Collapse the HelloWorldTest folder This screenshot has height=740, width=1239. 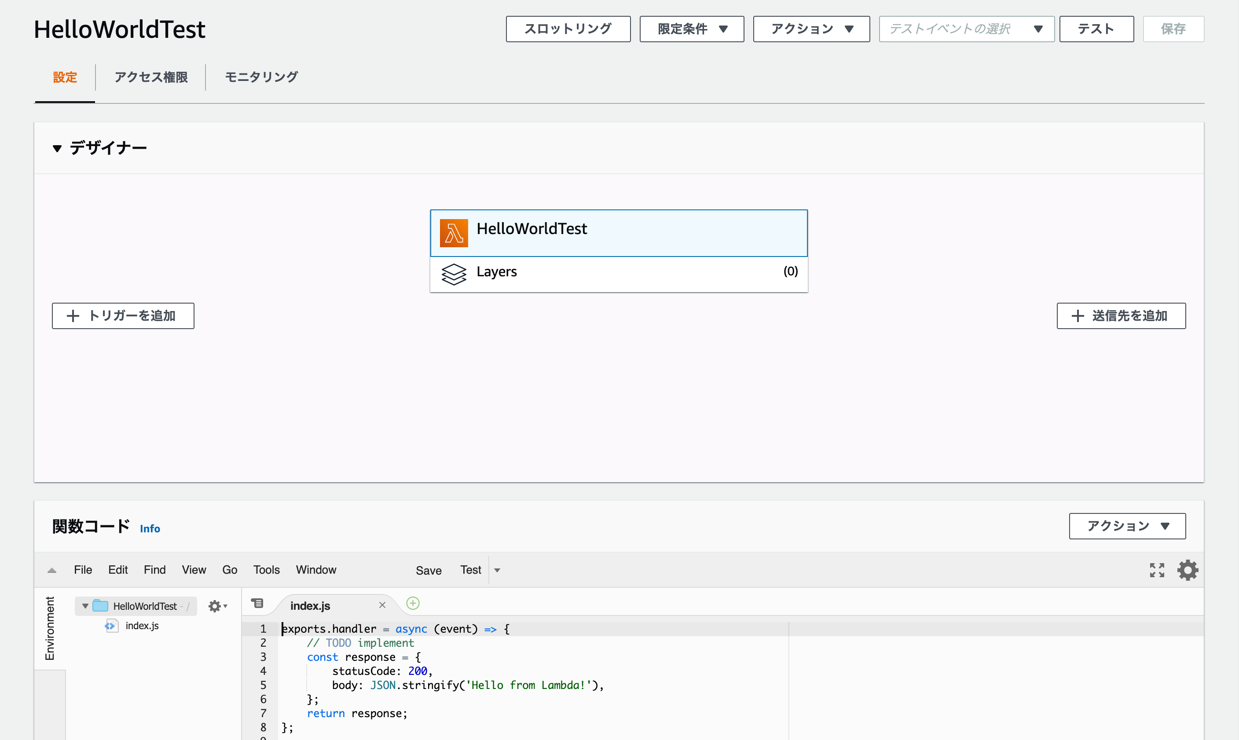pyautogui.click(x=85, y=606)
